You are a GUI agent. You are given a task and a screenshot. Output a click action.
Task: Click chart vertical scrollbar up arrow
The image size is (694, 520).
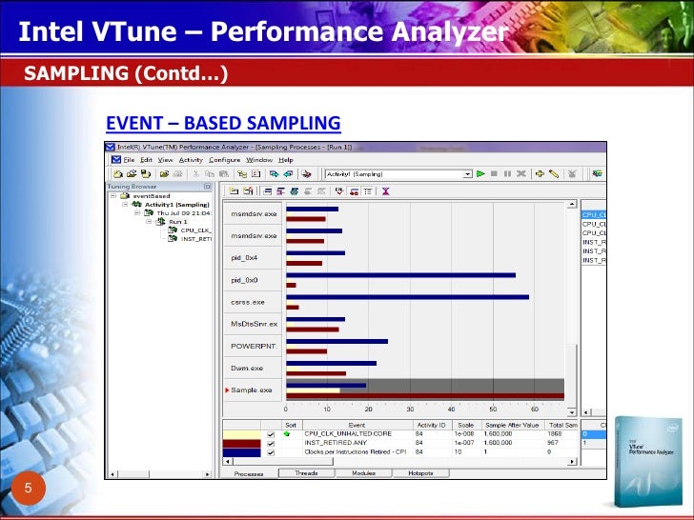pyautogui.click(x=572, y=204)
